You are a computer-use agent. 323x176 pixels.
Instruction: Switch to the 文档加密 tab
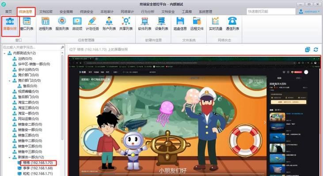click(x=46, y=12)
